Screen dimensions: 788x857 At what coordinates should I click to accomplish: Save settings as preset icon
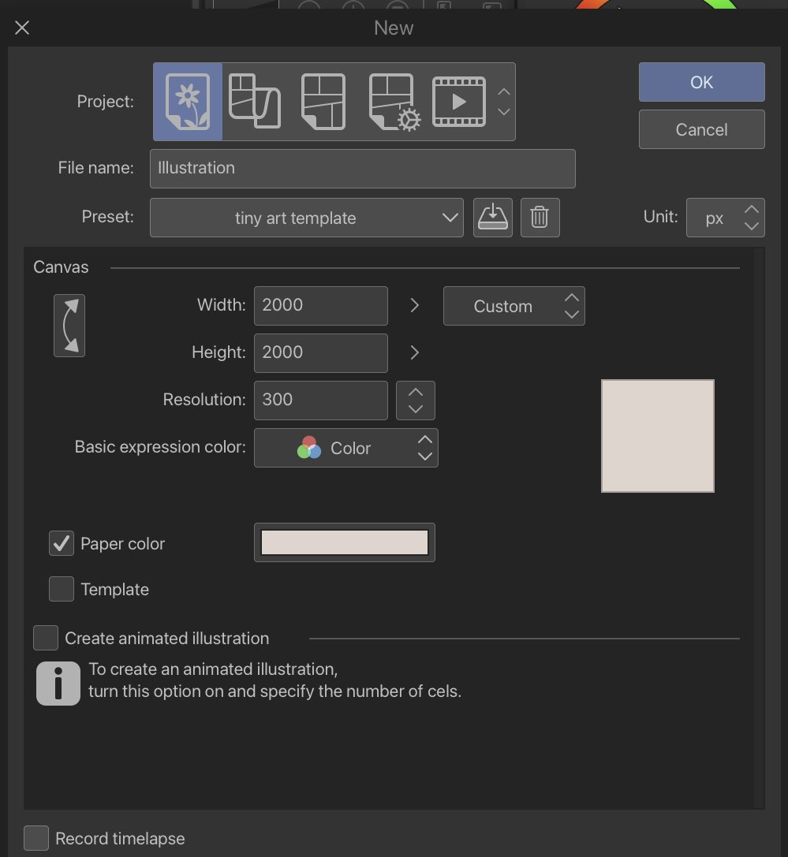point(493,218)
